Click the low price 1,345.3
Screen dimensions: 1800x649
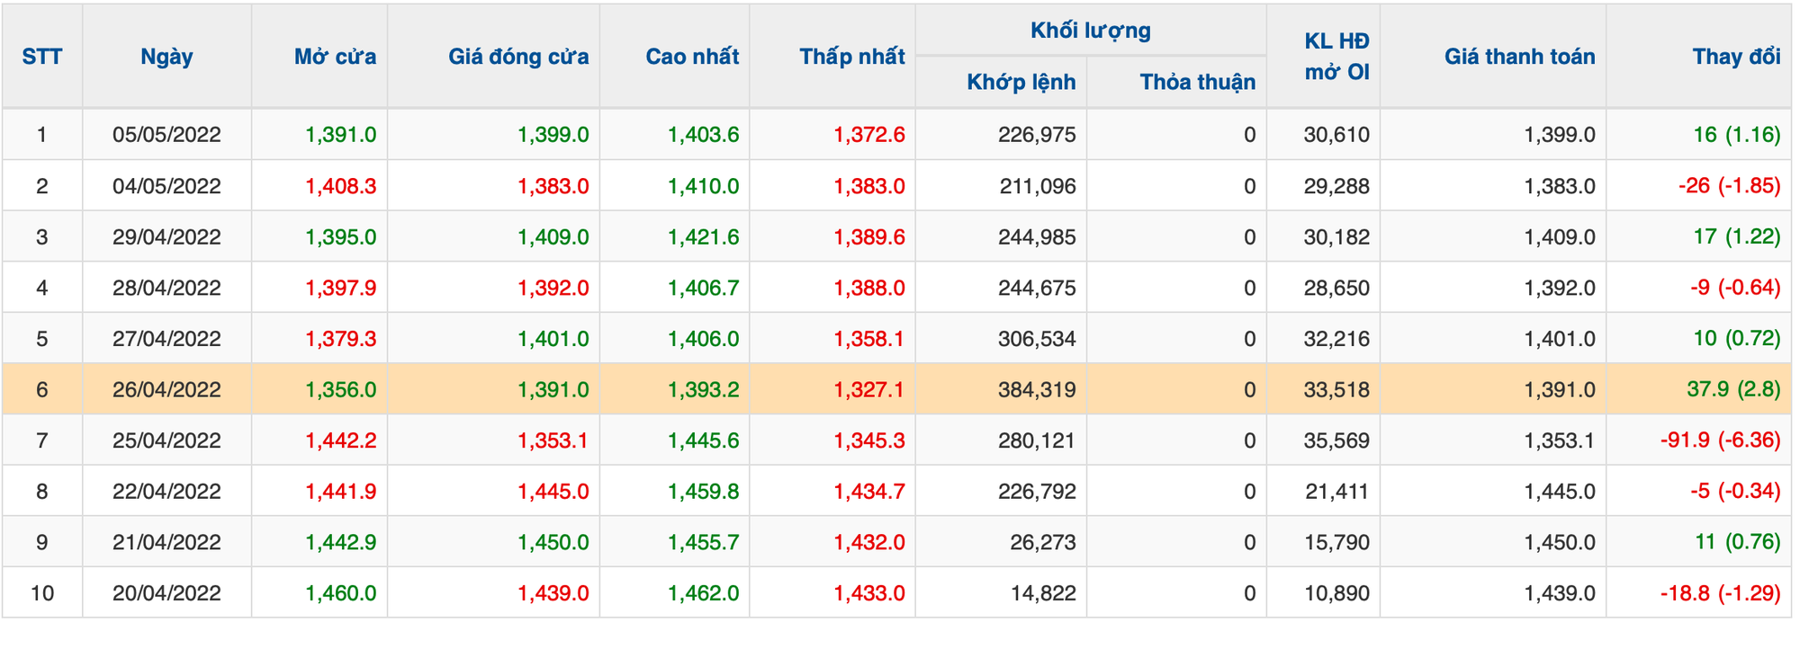pos(869,440)
